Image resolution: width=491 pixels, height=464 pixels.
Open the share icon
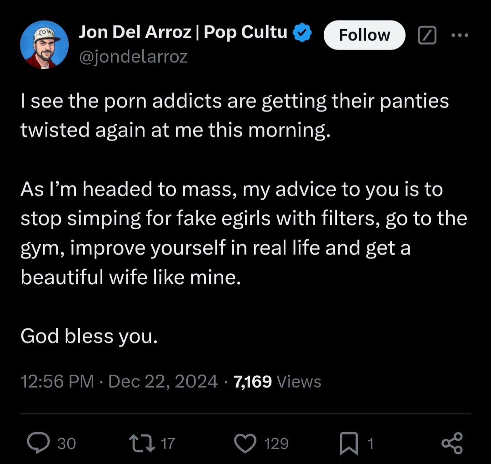point(452,443)
